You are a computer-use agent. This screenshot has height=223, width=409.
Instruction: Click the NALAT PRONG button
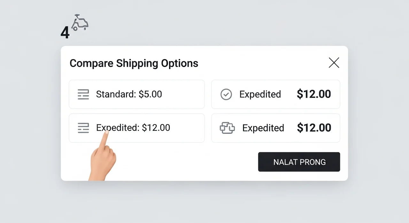point(299,162)
